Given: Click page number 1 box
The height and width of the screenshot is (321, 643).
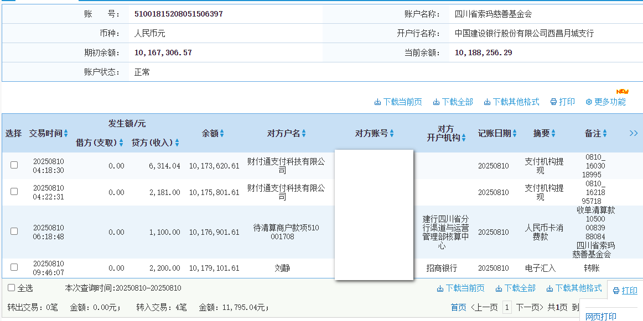Looking at the screenshot, I should pos(507,307).
